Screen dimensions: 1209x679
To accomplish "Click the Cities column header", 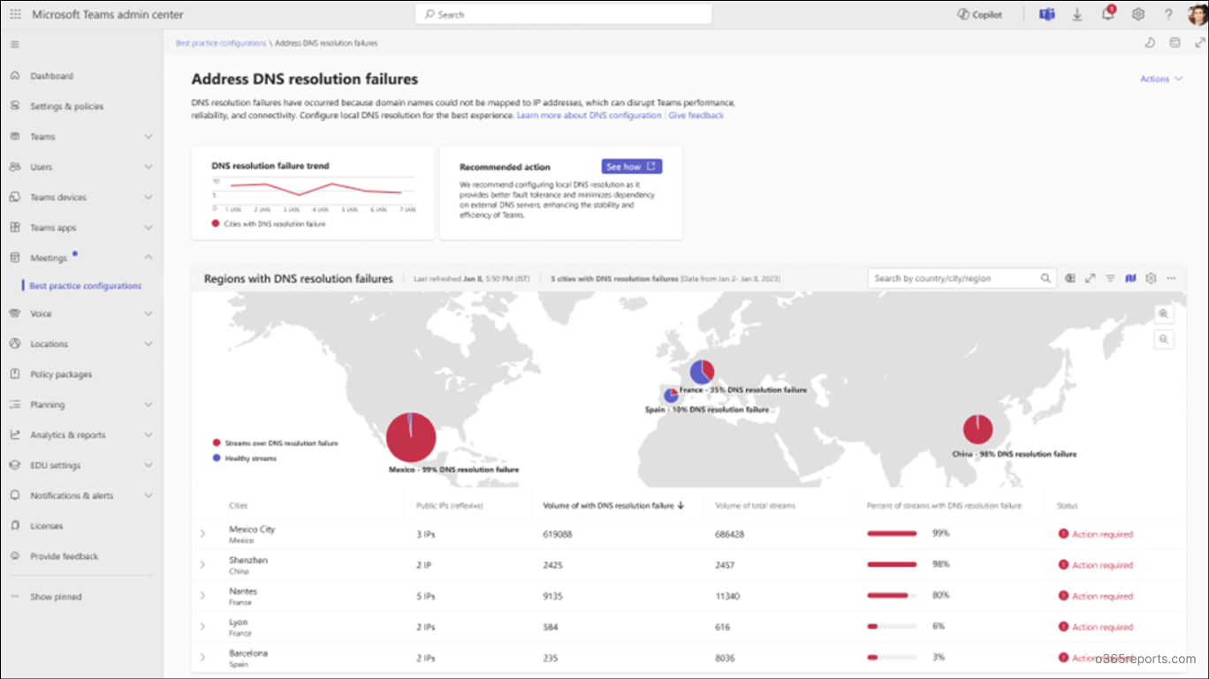I will [x=239, y=506].
